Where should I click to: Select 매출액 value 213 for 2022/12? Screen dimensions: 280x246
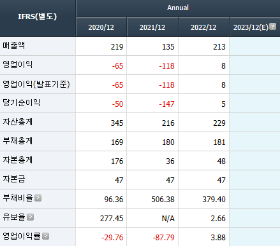tap(219, 47)
